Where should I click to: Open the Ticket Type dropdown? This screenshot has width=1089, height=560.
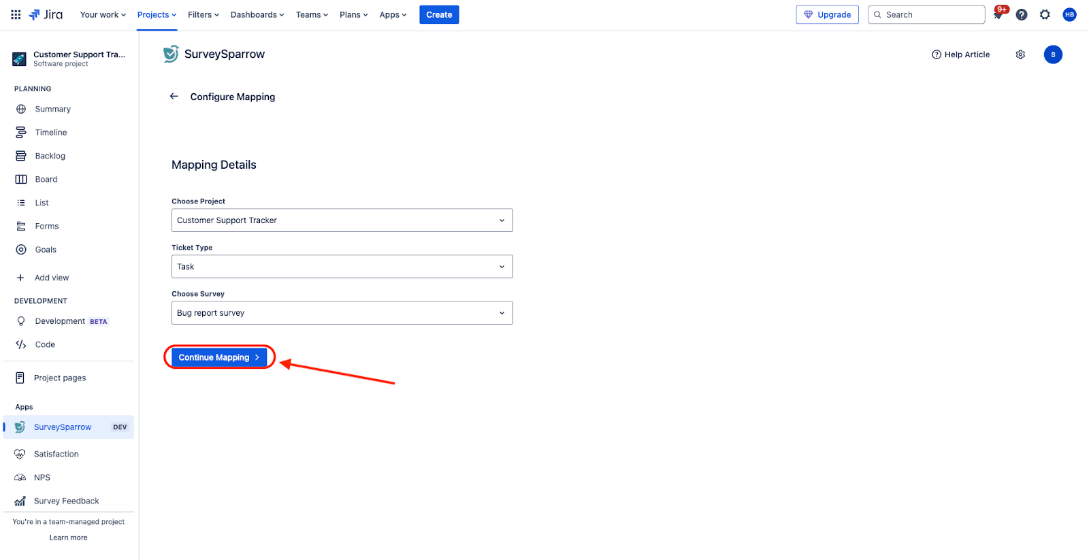click(x=342, y=267)
